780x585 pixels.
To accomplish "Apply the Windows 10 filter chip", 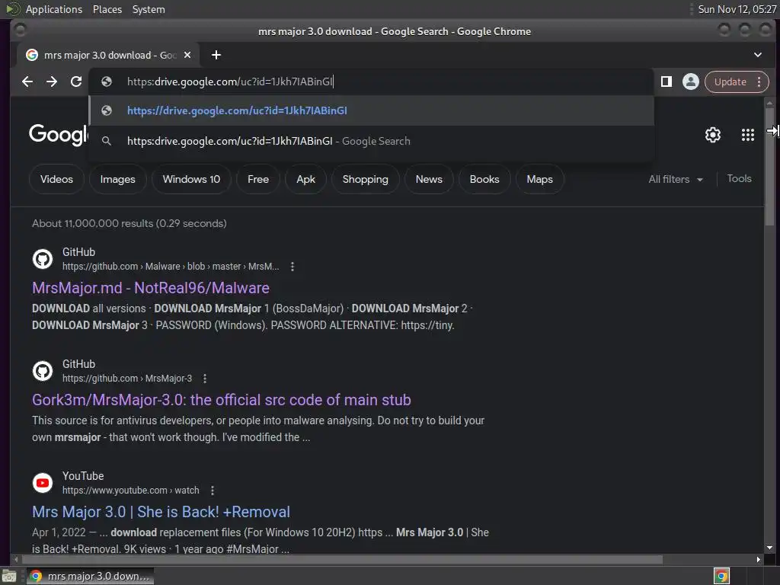I will pyautogui.click(x=191, y=179).
